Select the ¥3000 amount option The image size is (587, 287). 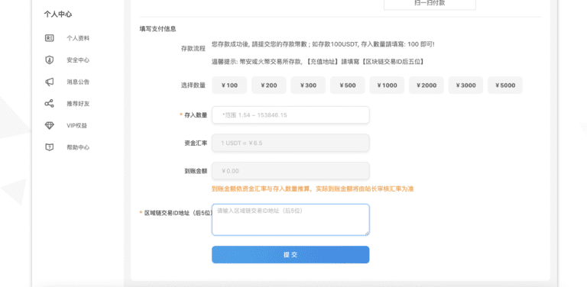point(465,85)
